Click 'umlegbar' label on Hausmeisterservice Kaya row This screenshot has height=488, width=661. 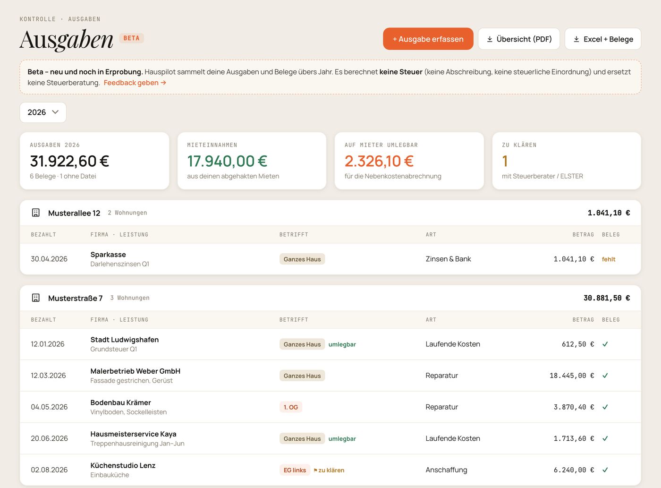point(342,439)
